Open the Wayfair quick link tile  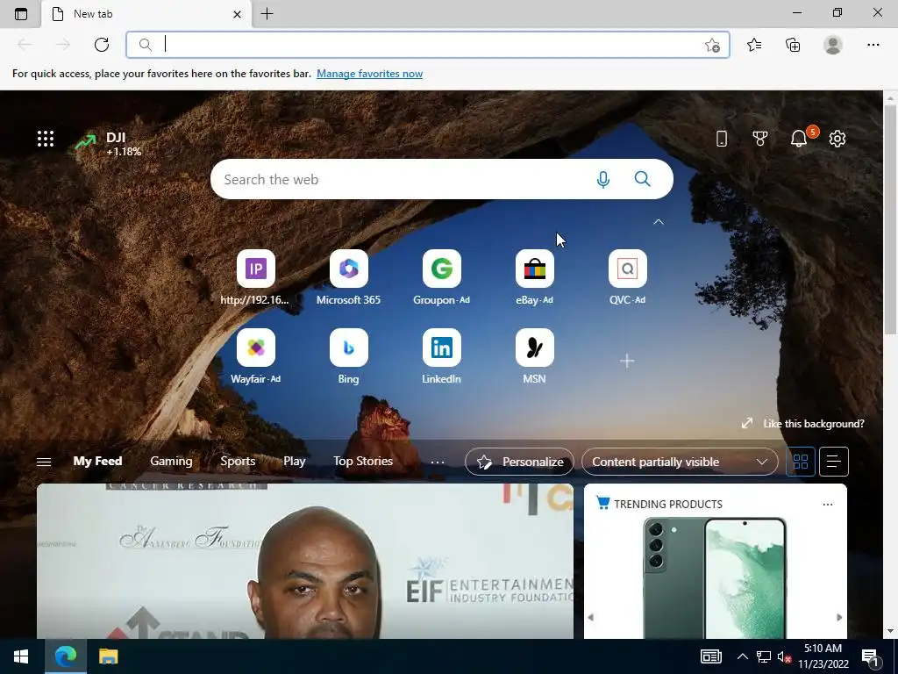tap(255, 356)
